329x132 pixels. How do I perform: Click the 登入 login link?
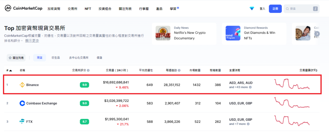262,9
